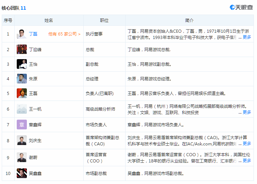Select the name 王磊

click(x=33, y=93)
